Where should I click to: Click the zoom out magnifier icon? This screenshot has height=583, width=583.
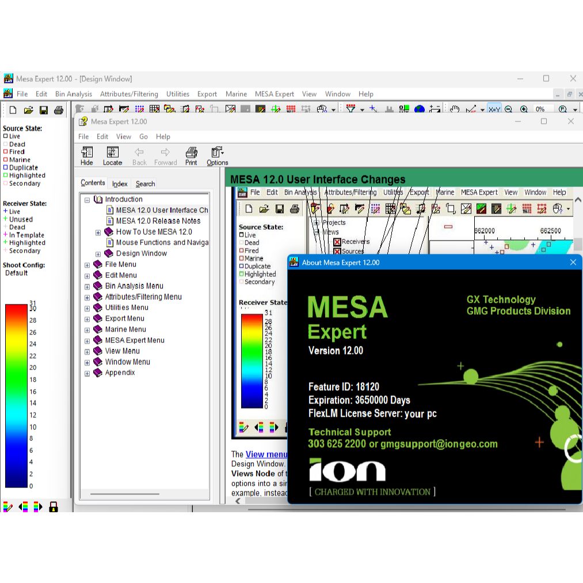point(508,109)
